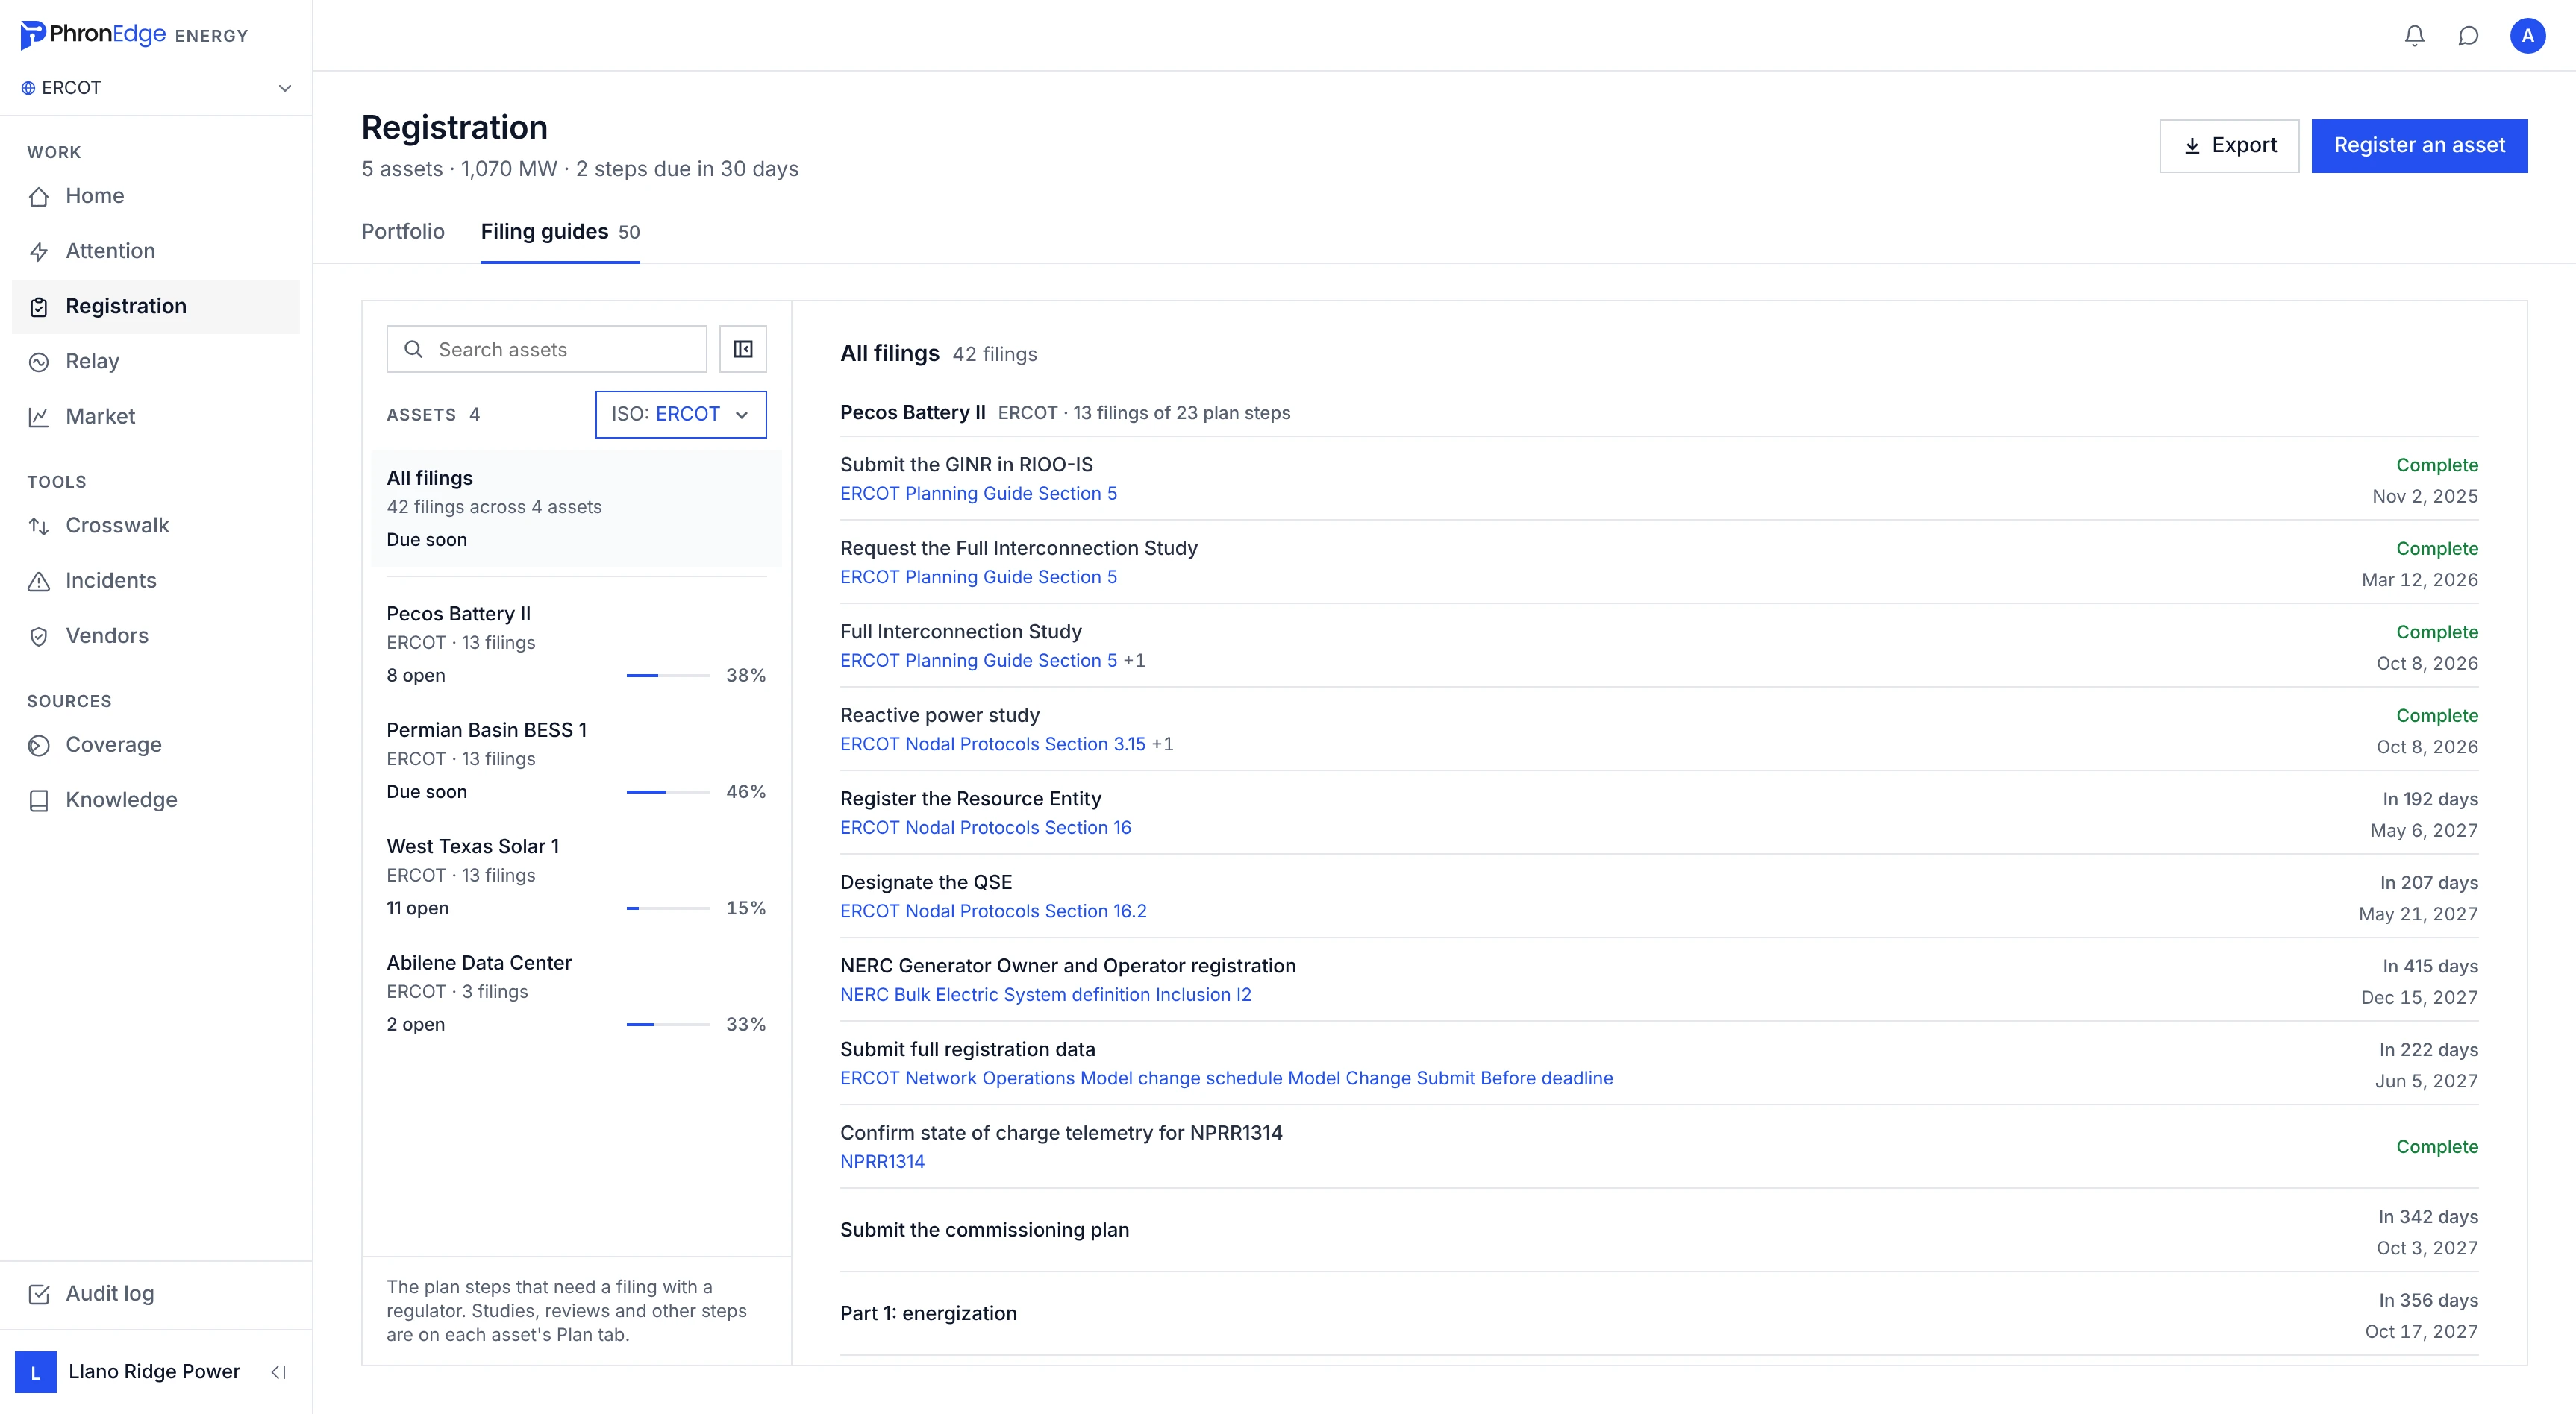Screen dimensions: 2576x1414
Task: Open ERCOT Nodal Protocols Section 3.15 link
Action: coord(993,744)
